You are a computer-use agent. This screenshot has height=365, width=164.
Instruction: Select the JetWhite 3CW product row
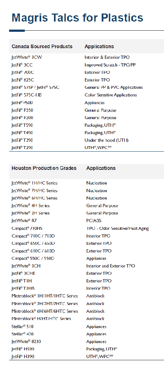pos(87,57)
